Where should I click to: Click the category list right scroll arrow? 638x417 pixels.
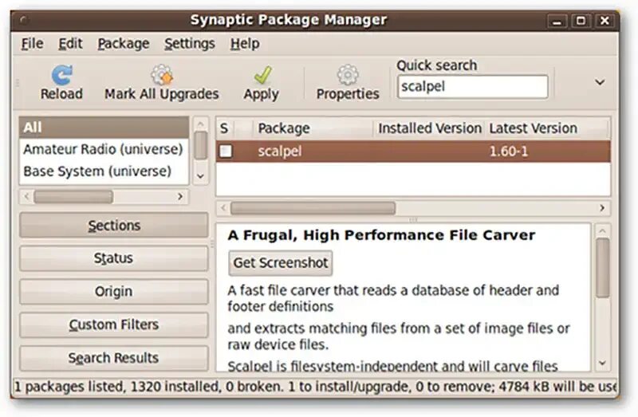pyautogui.click(x=180, y=196)
